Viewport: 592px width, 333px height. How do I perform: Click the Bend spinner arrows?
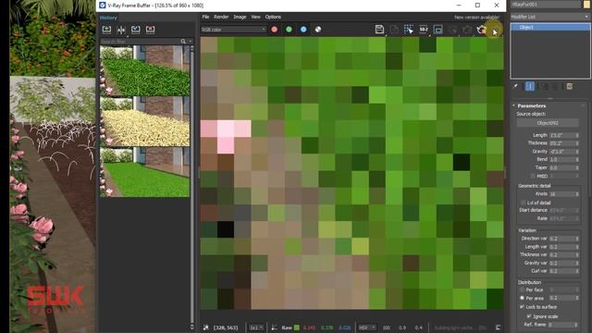click(x=577, y=160)
